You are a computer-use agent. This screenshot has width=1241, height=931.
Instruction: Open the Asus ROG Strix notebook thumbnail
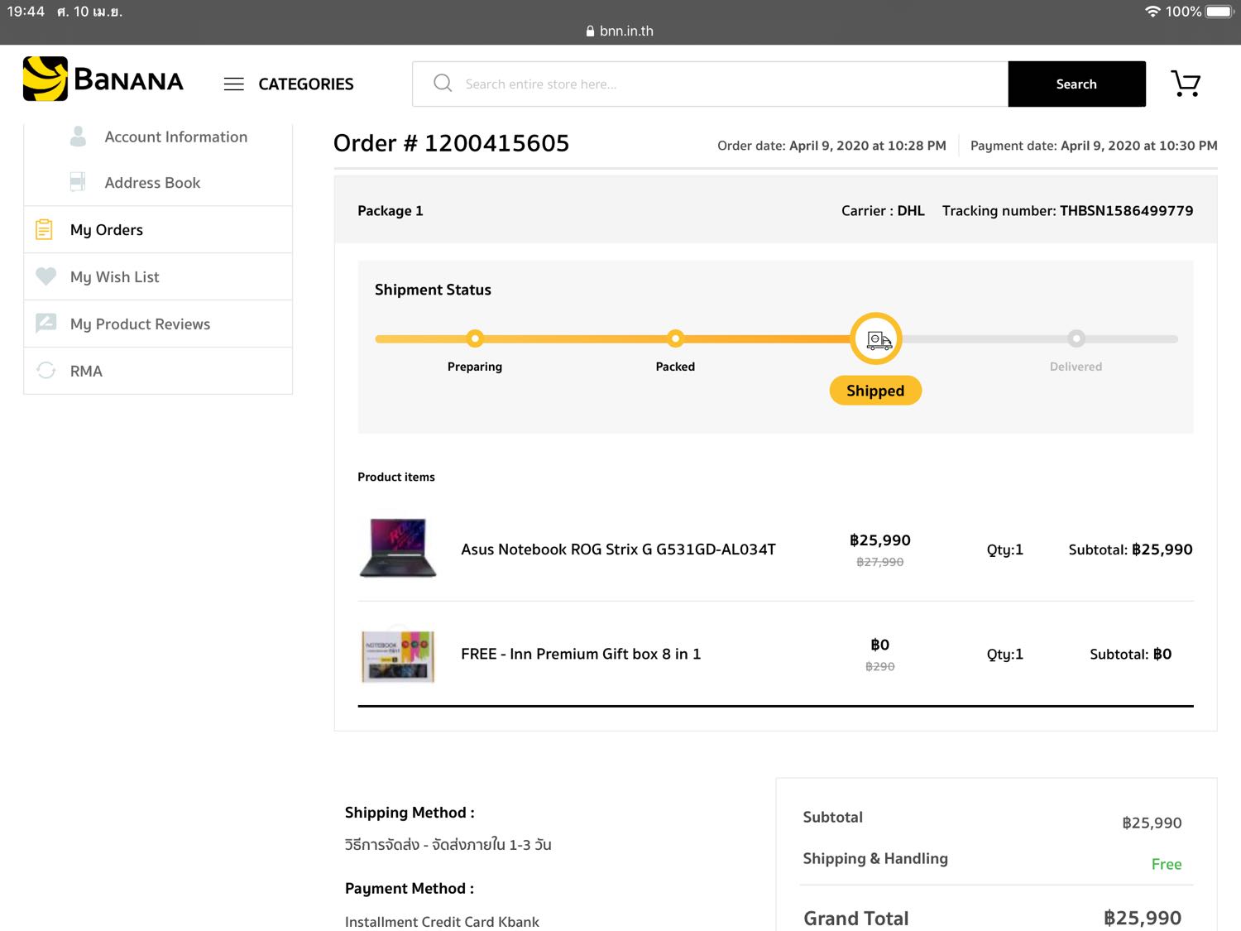coord(398,548)
